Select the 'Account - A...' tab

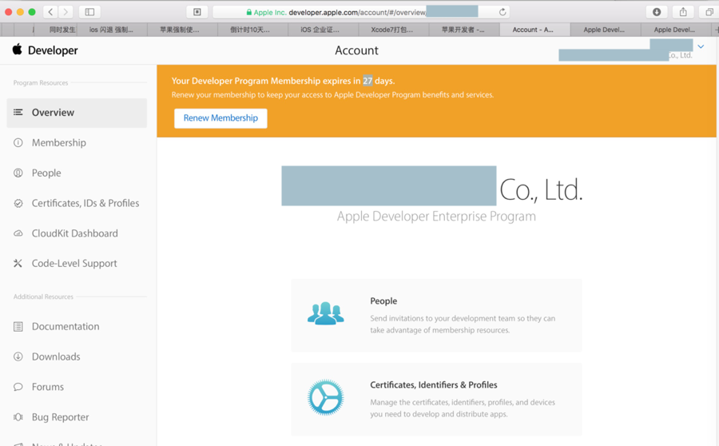tap(533, 30)
